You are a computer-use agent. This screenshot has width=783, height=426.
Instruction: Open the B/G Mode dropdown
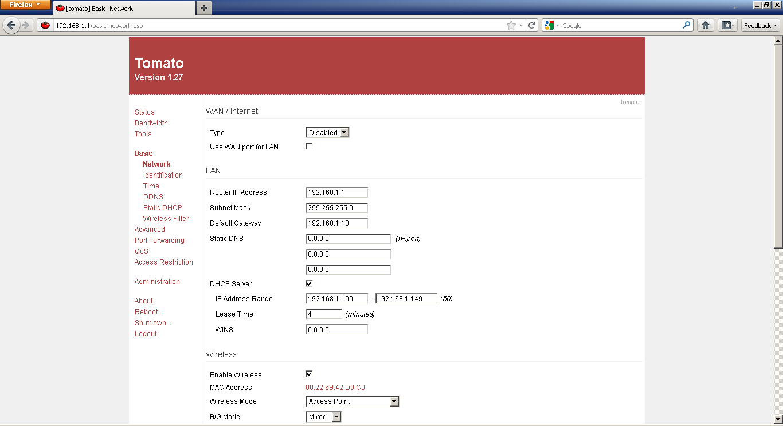pyautogui.click(x=323, y=417)
